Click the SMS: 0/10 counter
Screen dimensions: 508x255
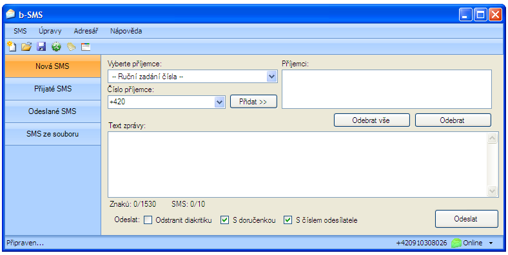tap(188, 204)
